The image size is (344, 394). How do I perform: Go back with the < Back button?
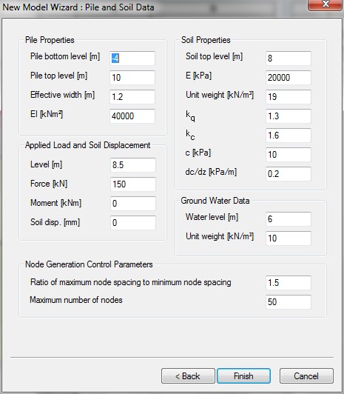pos(188,376)
